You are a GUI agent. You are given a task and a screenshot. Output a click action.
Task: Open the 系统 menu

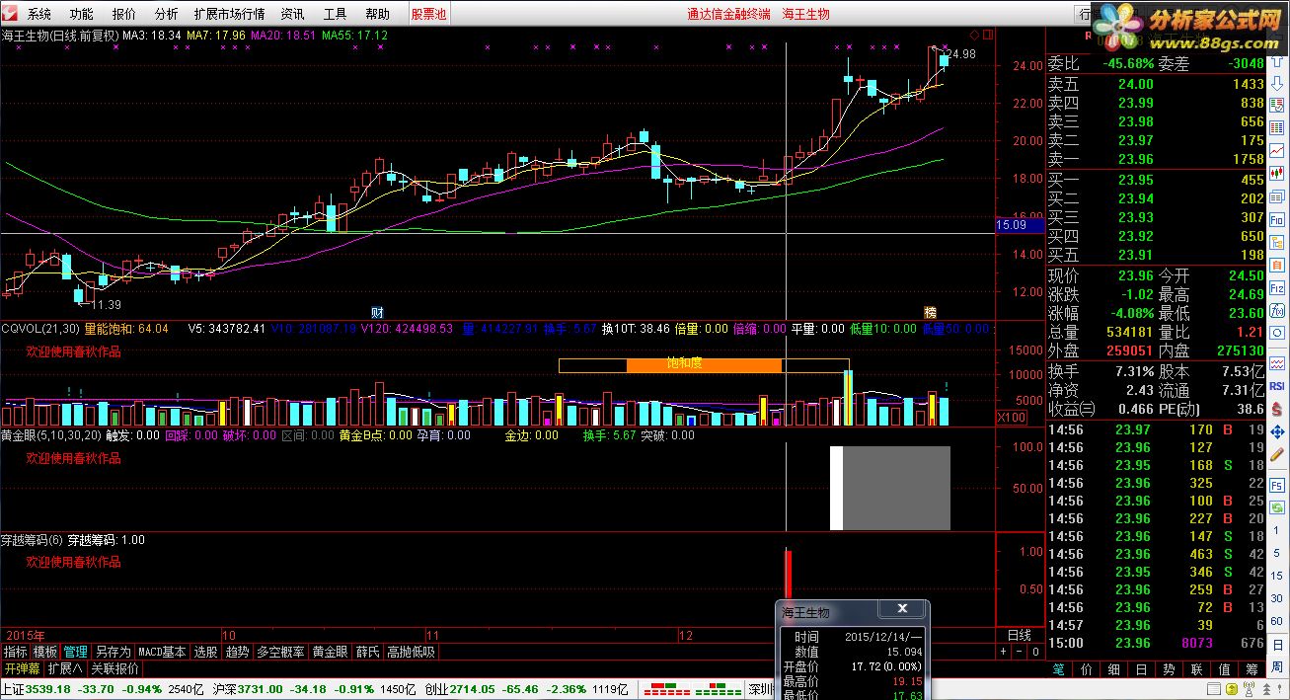coord(39,14)
